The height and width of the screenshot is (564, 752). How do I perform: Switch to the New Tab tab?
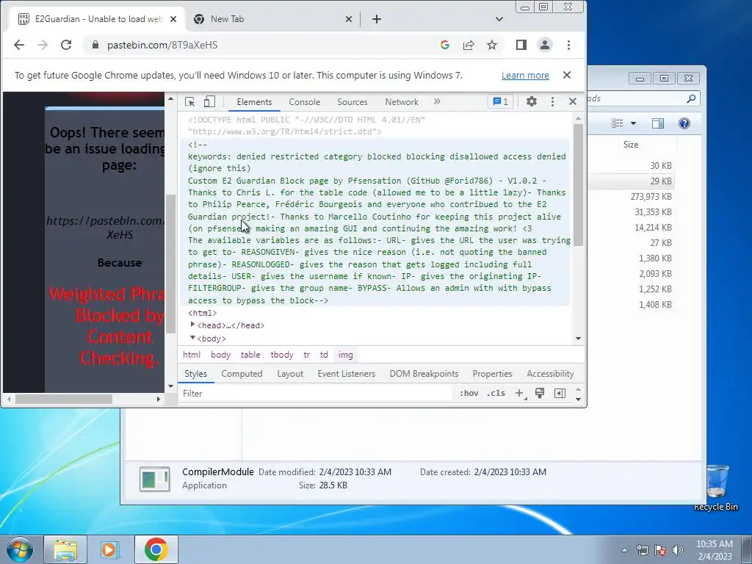(273, 19)
